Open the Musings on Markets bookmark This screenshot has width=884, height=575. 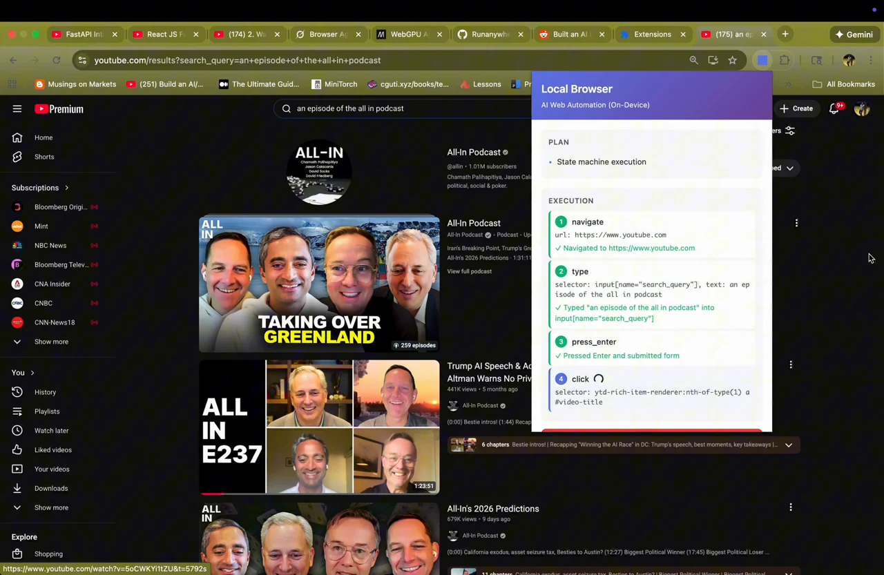pos(75,84)
